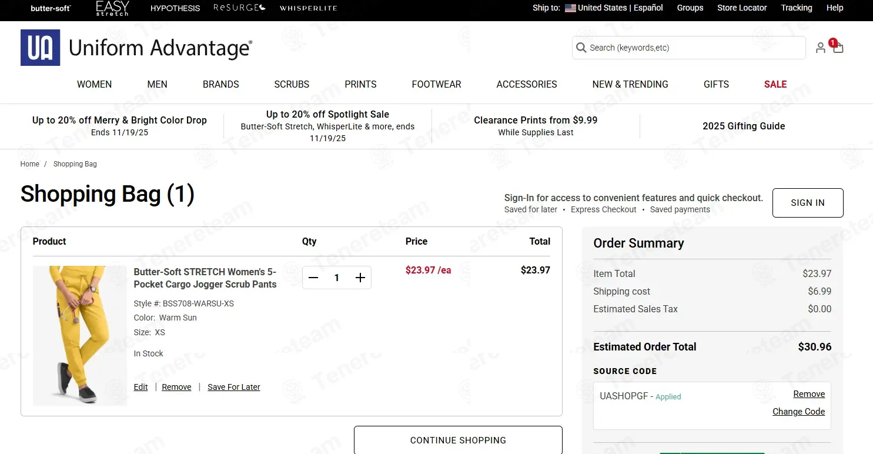873x454 pixels.
Task: Click the Whisperlite brand logo
Action: [308, 8]
